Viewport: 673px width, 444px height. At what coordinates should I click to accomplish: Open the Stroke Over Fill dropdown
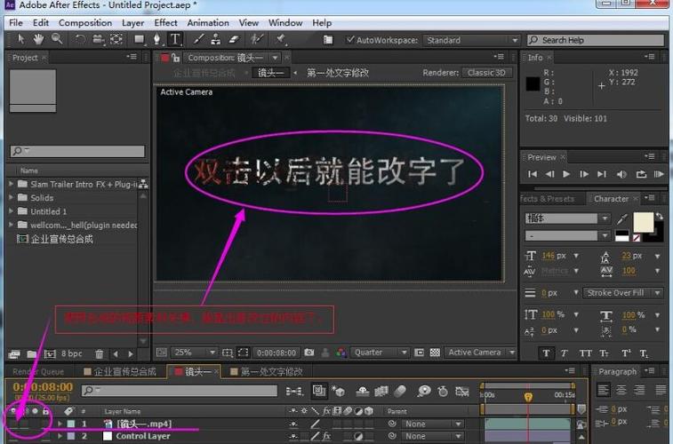622,293
